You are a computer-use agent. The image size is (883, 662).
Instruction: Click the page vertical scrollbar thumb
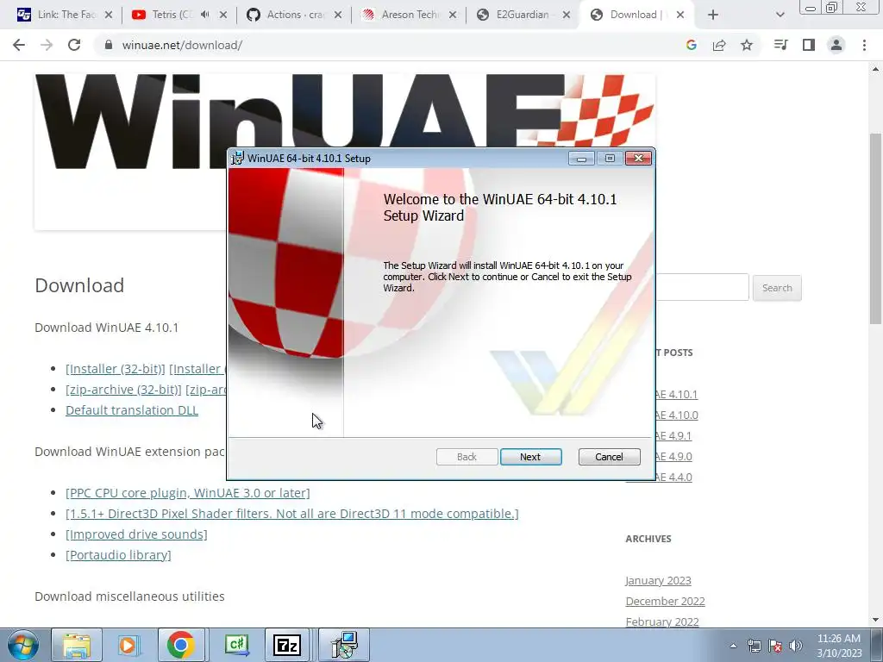(875, 228)
